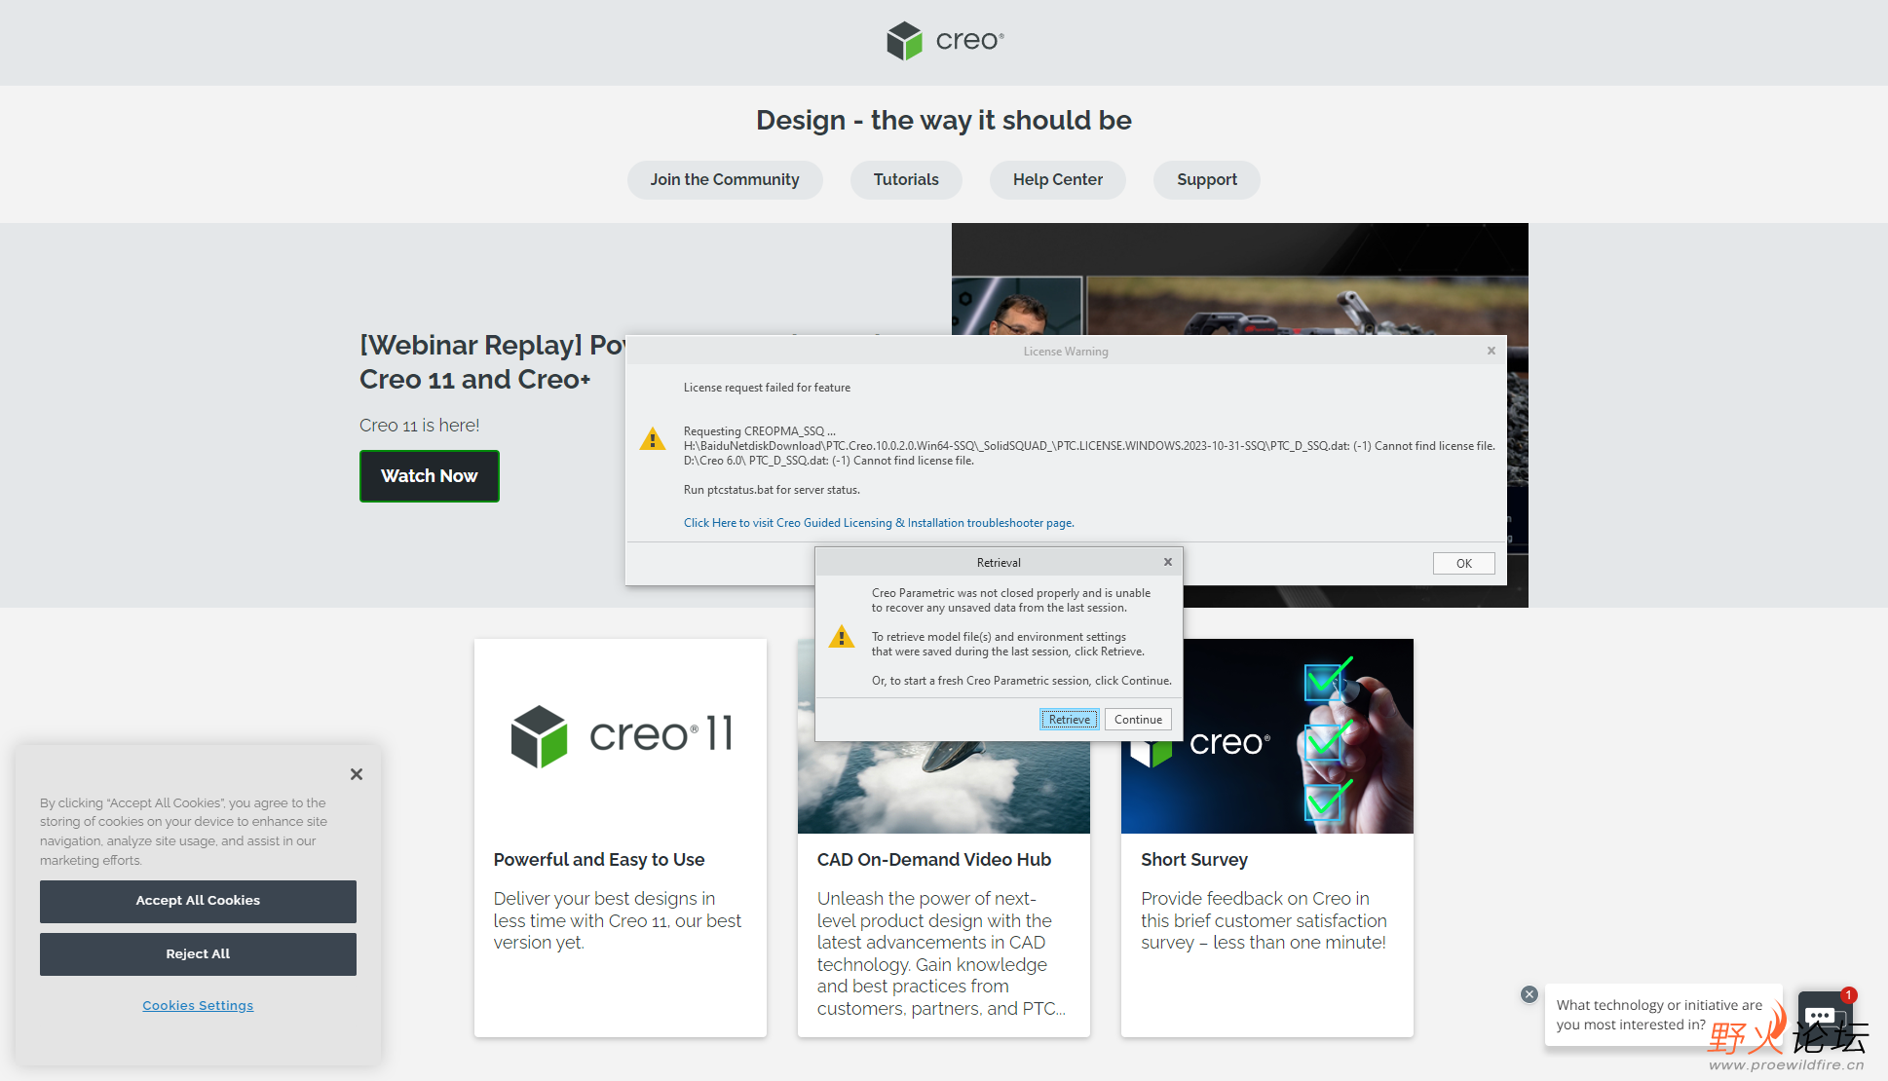Click 'Creo 11 is here!' text
The image size is (1888, 1081).
(420, 426)
